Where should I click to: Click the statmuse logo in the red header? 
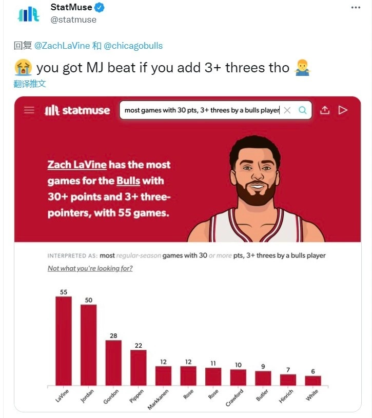pyautogui.click(x=77, y=110)
